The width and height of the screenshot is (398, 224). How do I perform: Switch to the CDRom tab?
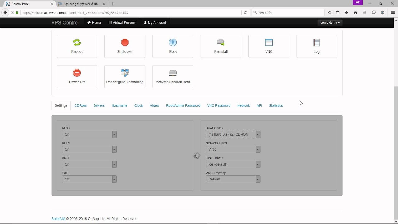pos(81,105)
